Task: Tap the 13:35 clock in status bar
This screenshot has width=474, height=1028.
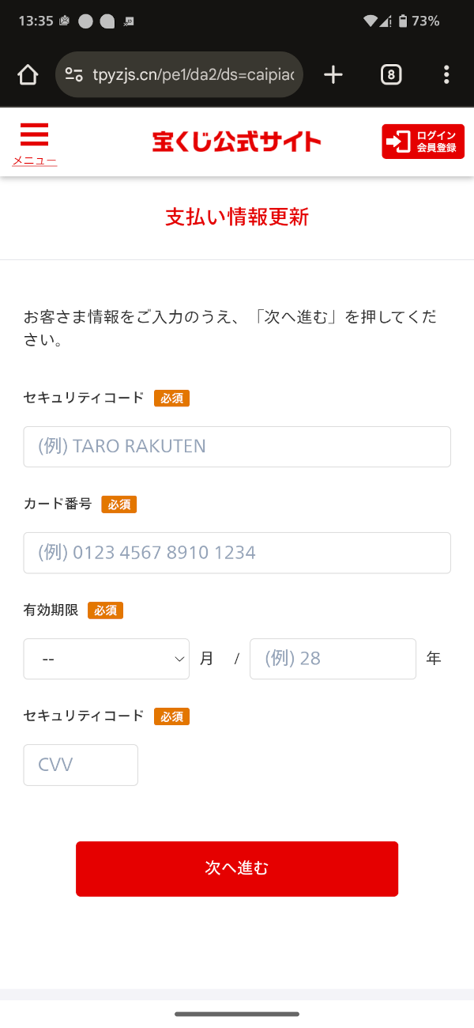Action: pyautogui.click(x=35, y=21)
